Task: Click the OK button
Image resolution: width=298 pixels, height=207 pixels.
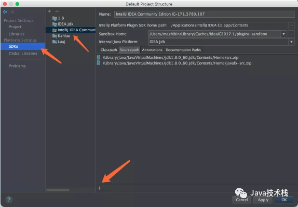Action: click(x=284, y=200)
